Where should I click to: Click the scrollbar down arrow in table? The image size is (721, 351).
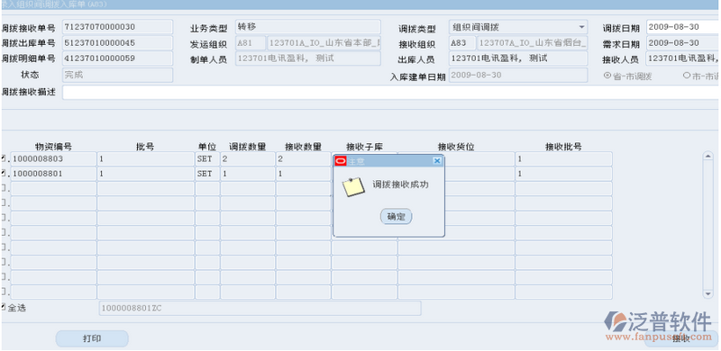(x=708, y=293)
